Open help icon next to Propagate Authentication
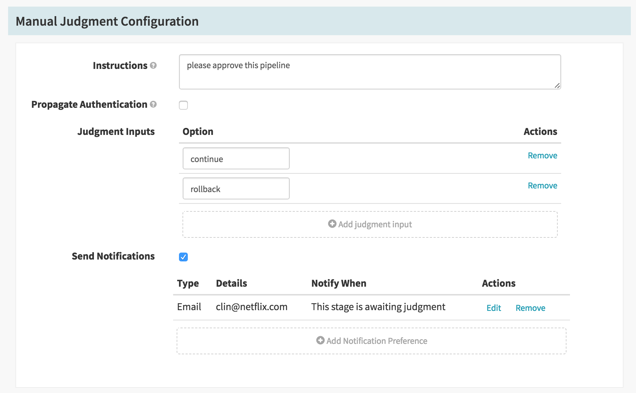Viewport: 636px width, 393px height. click(x=153, y=104)
